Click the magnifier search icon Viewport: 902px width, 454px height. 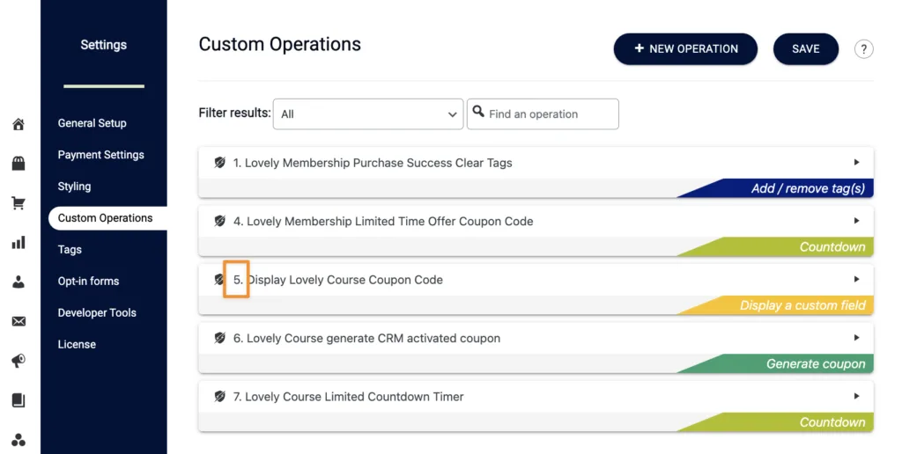478,111
